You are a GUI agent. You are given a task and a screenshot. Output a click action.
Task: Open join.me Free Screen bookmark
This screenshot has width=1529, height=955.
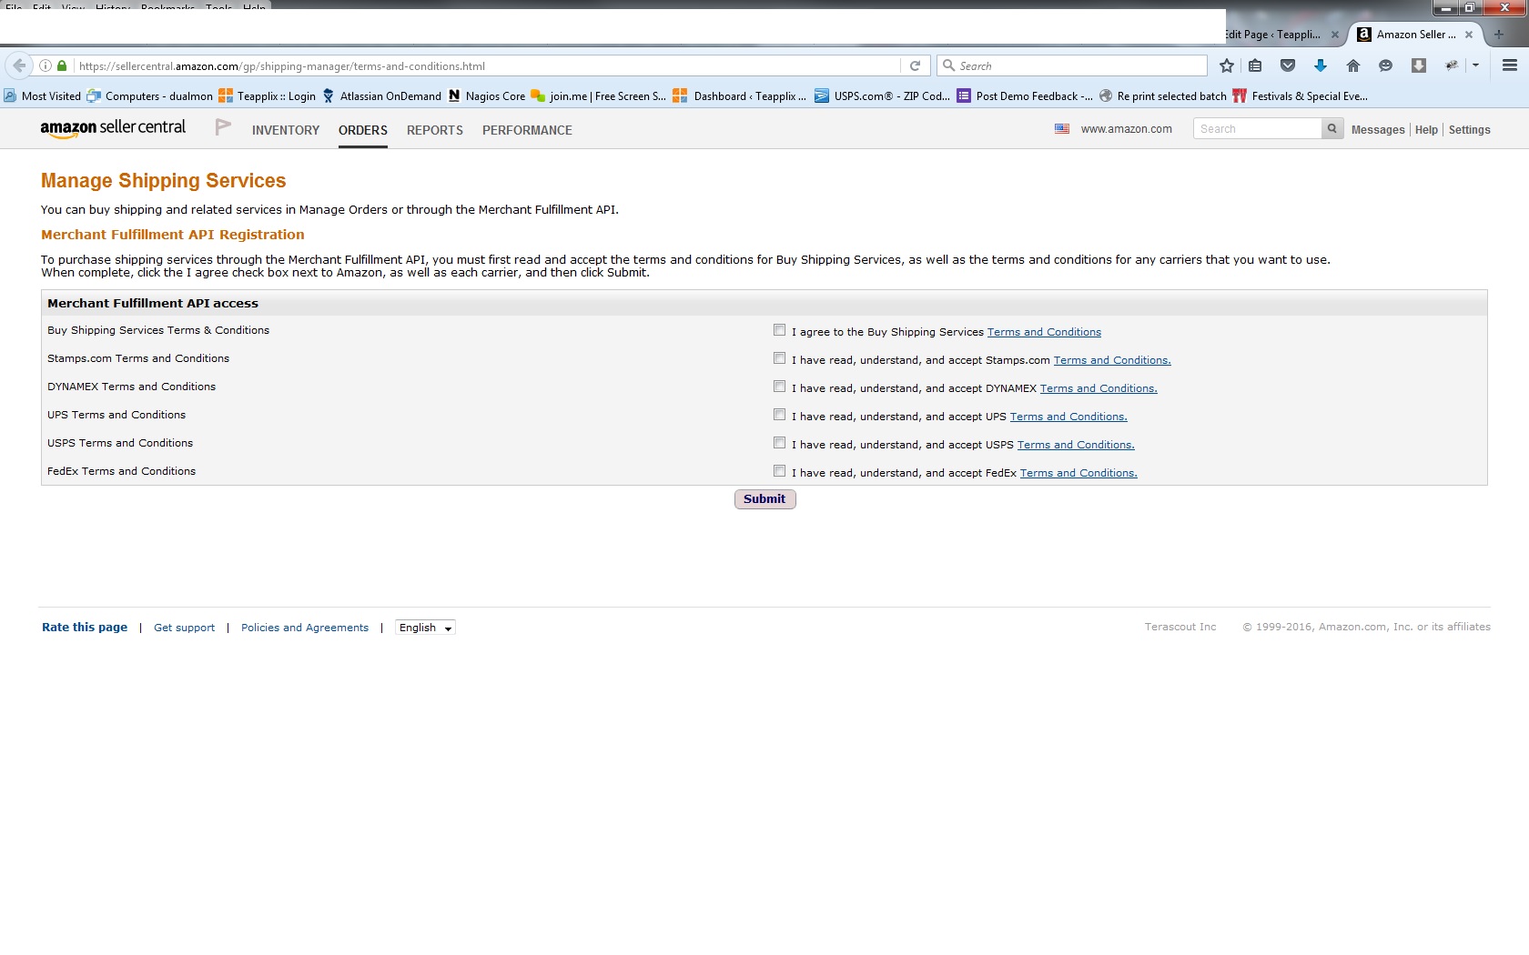point(599,95)
